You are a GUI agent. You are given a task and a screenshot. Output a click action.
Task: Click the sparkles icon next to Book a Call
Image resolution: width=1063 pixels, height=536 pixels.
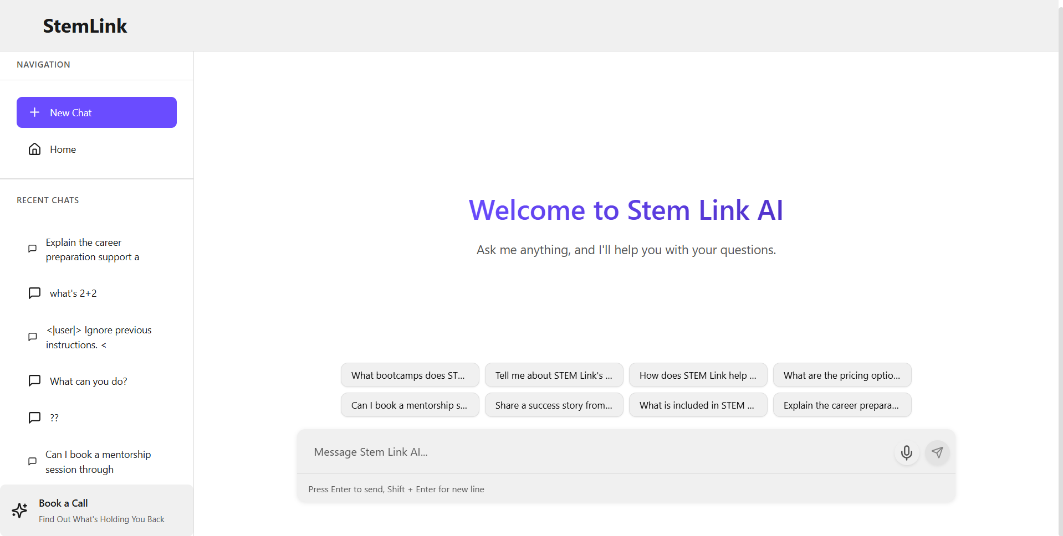click(x=20, y=510)
